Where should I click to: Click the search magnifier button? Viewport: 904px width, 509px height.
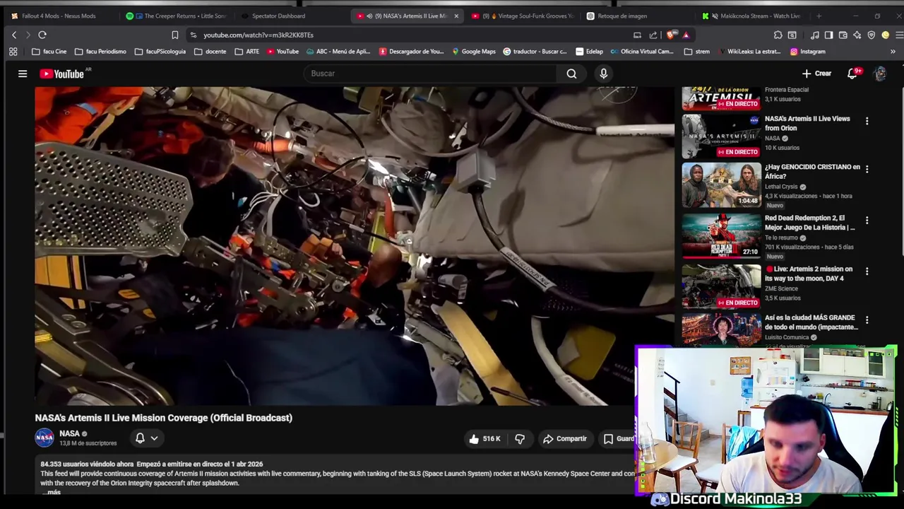click(x=571, y=74)
